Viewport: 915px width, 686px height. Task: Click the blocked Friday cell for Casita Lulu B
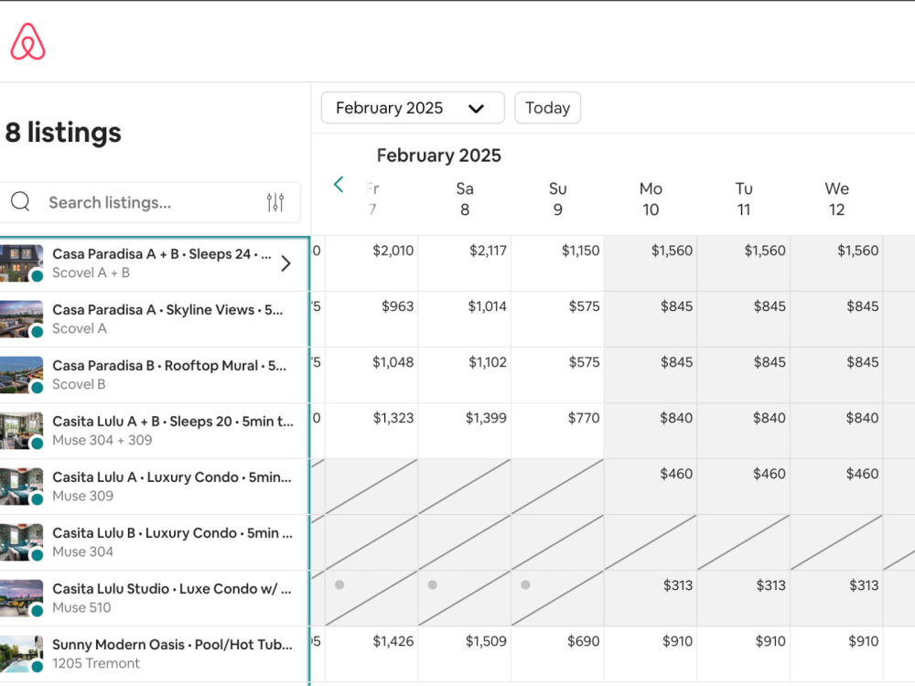click(x=371, y=542)
